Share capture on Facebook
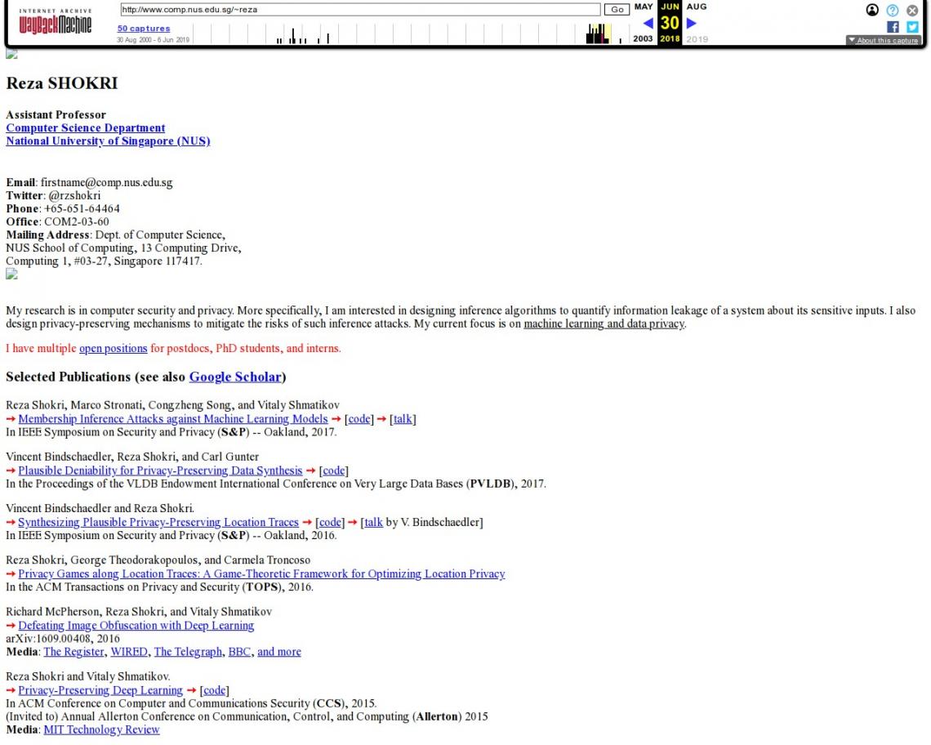The height and width of the screenshot is (745, 931). coord(893,27)
